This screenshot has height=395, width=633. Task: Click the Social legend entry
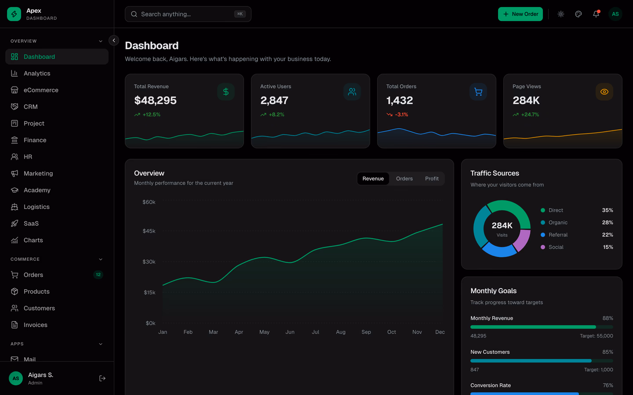point(577,247)
